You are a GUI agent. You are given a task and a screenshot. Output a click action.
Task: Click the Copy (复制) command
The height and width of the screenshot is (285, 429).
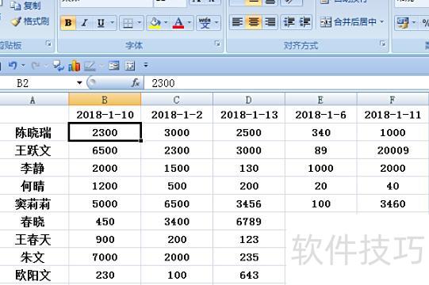[25, 6]
